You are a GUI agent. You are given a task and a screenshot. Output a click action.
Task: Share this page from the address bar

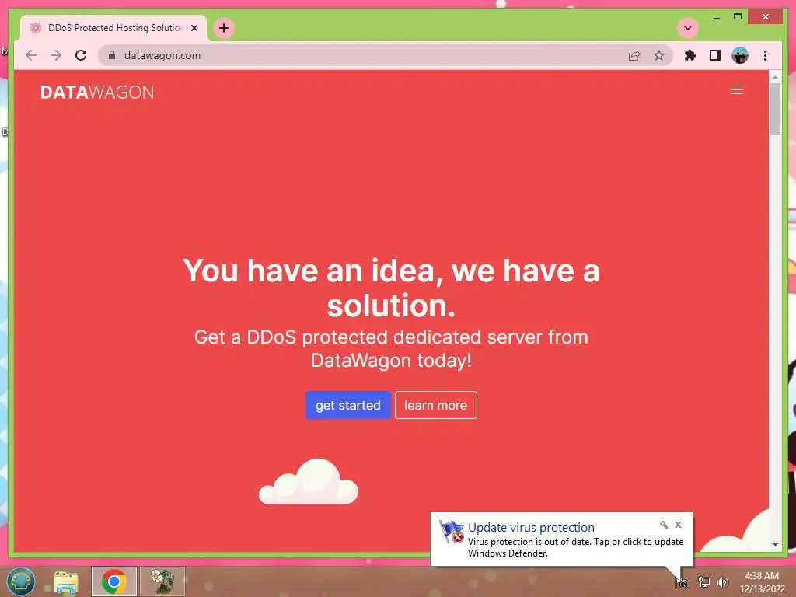[634, 55]
